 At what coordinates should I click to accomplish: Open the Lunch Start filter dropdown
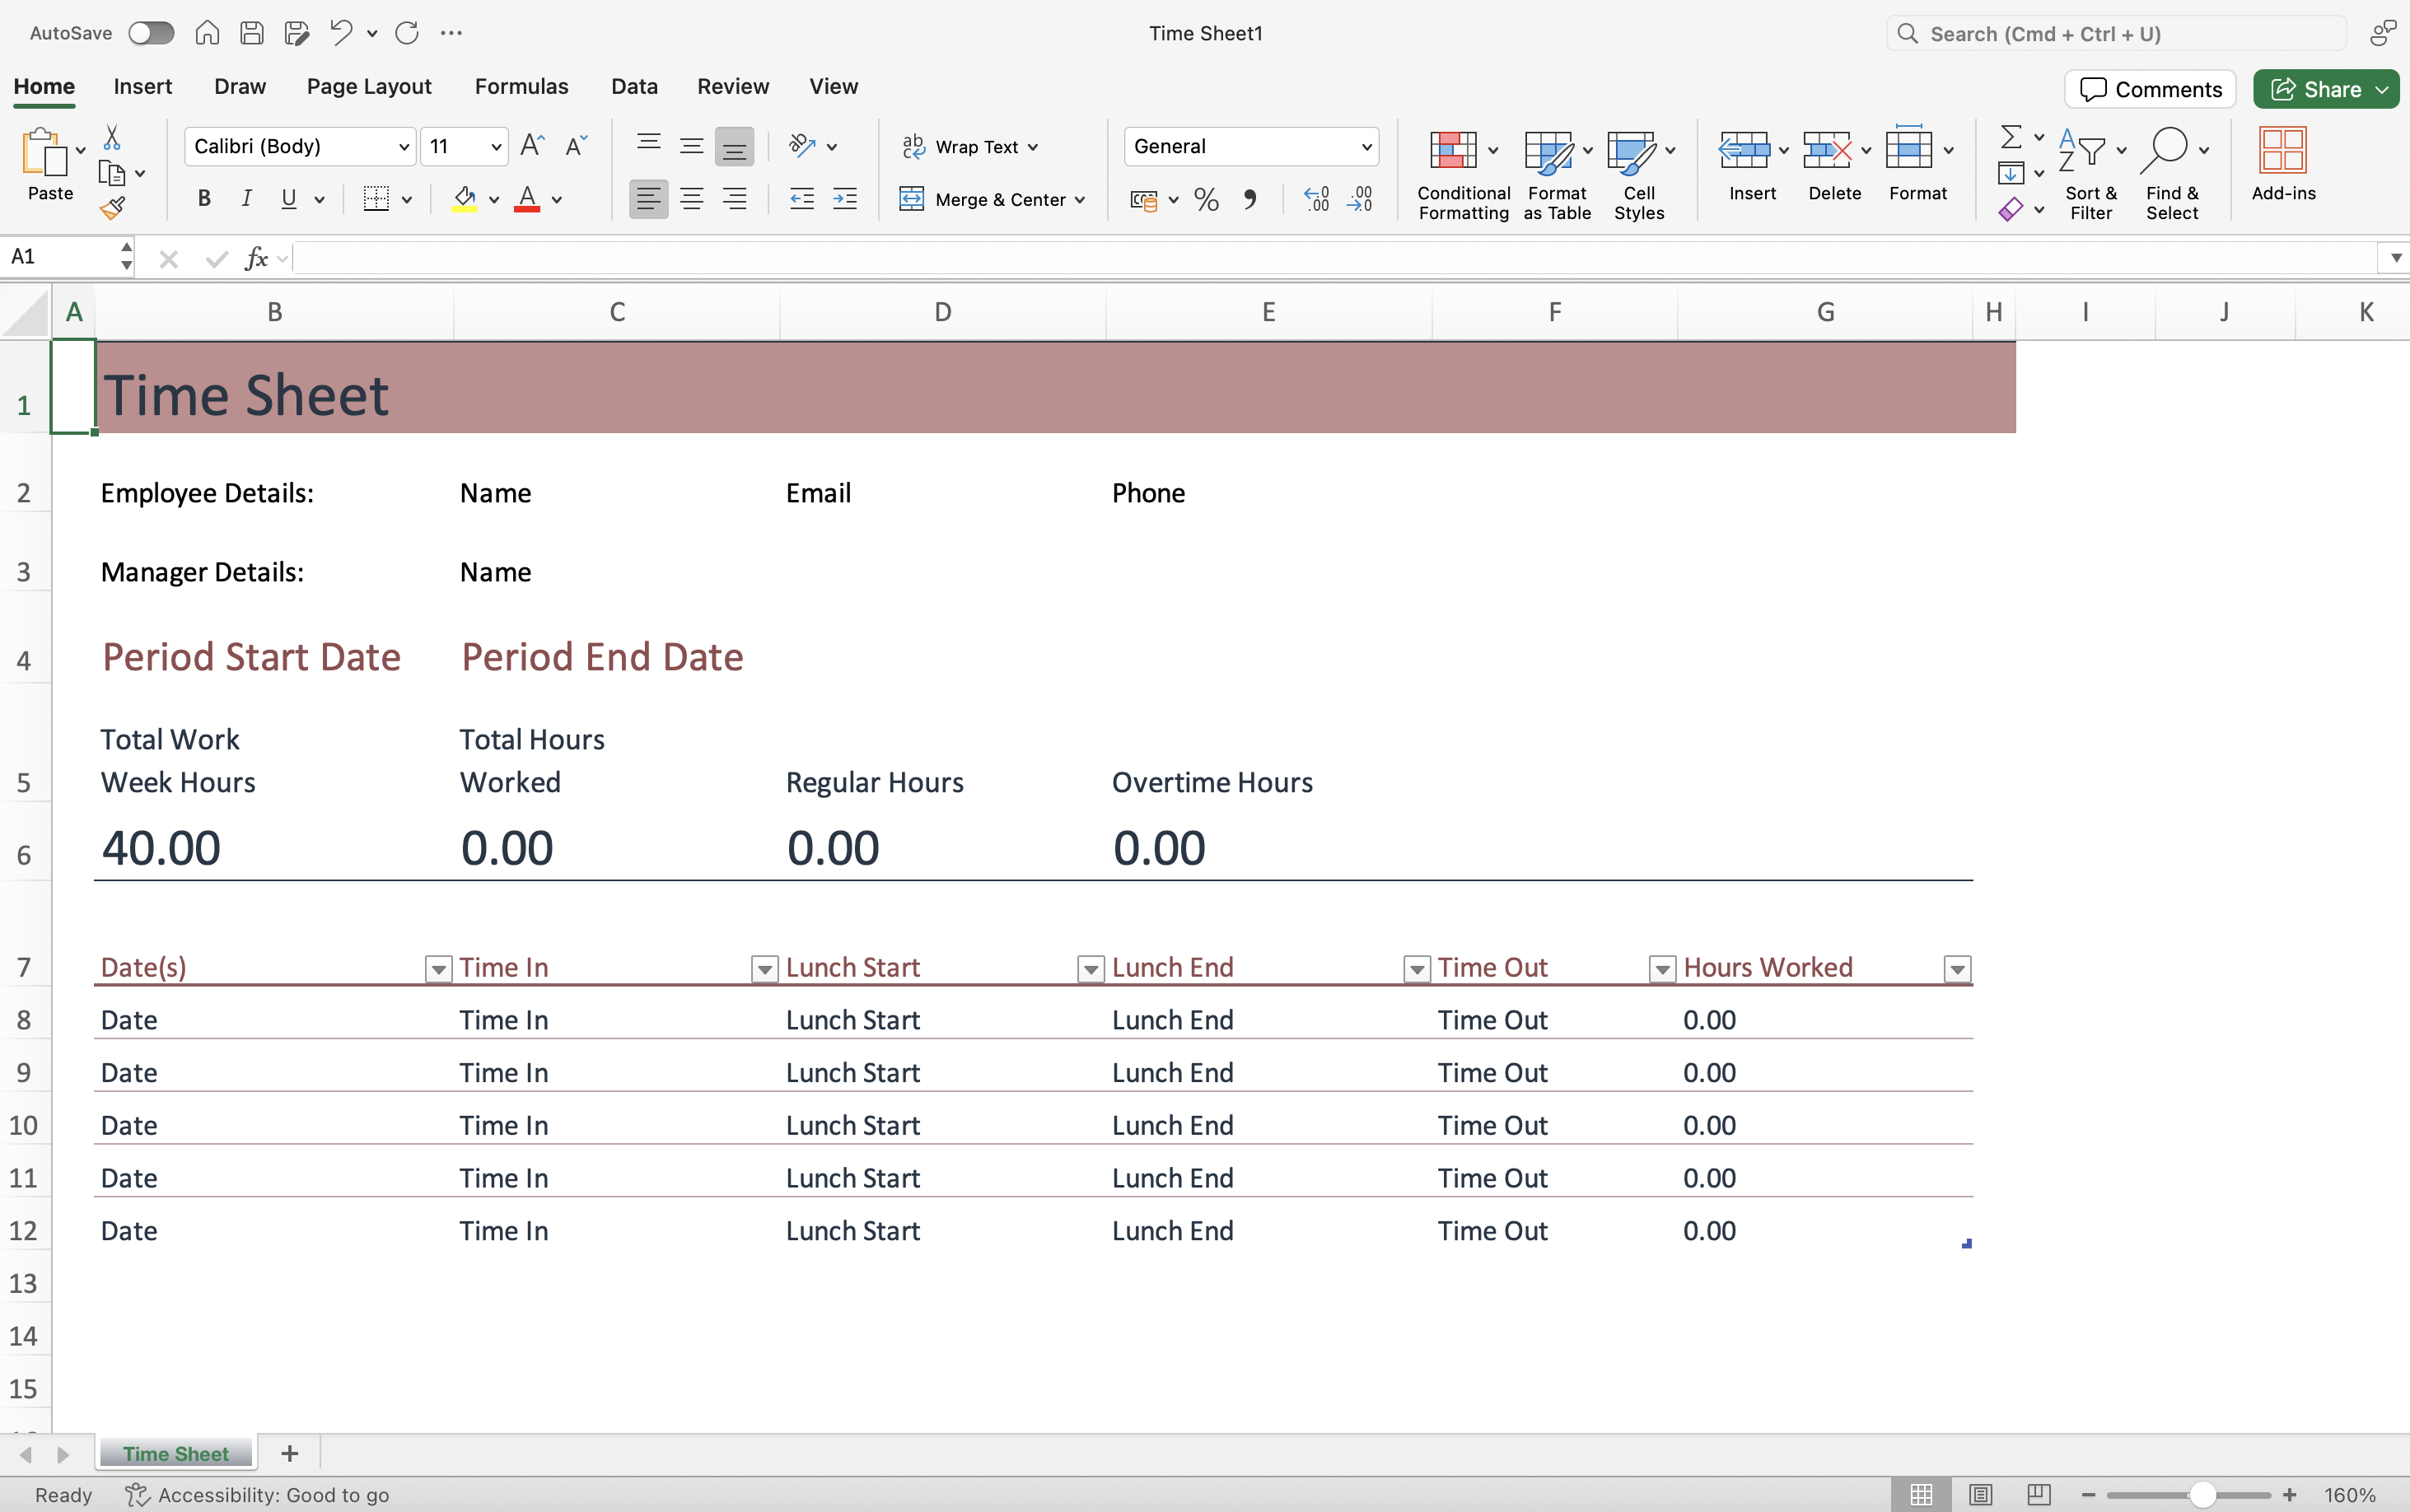tap(1091, 968)
